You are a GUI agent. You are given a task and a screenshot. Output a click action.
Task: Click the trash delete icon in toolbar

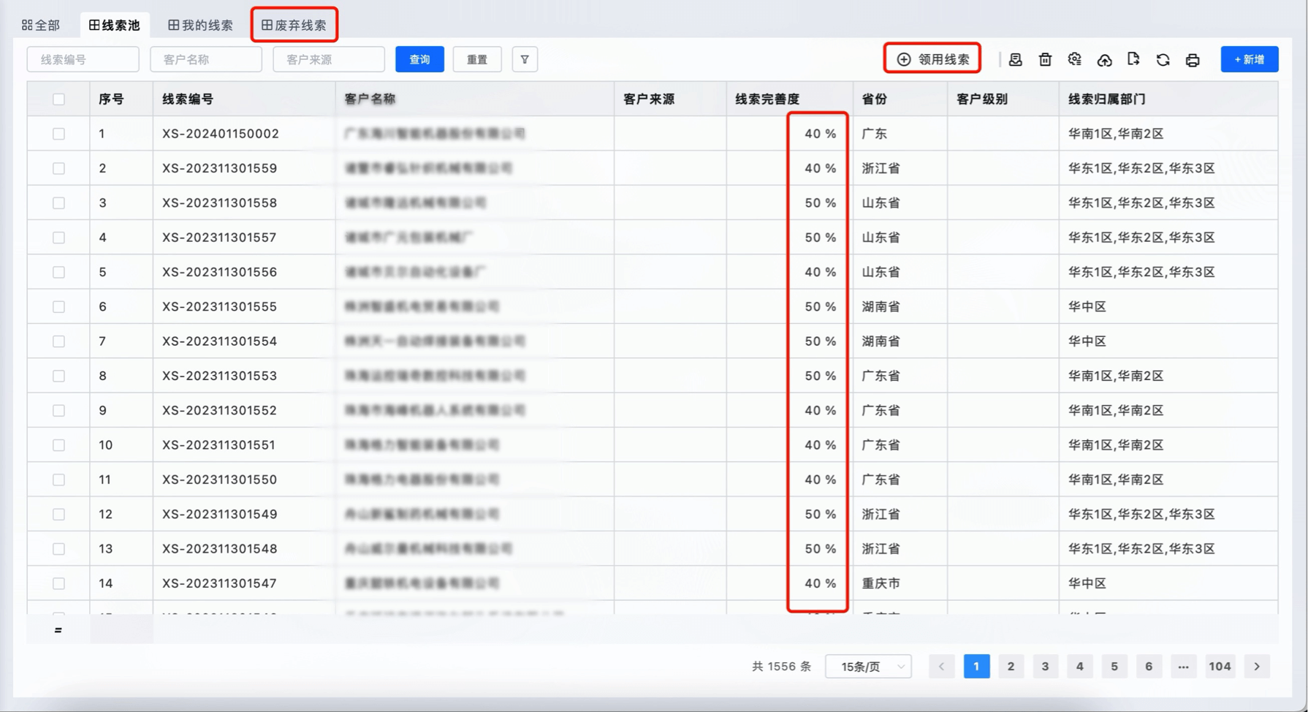[1045, 59]
